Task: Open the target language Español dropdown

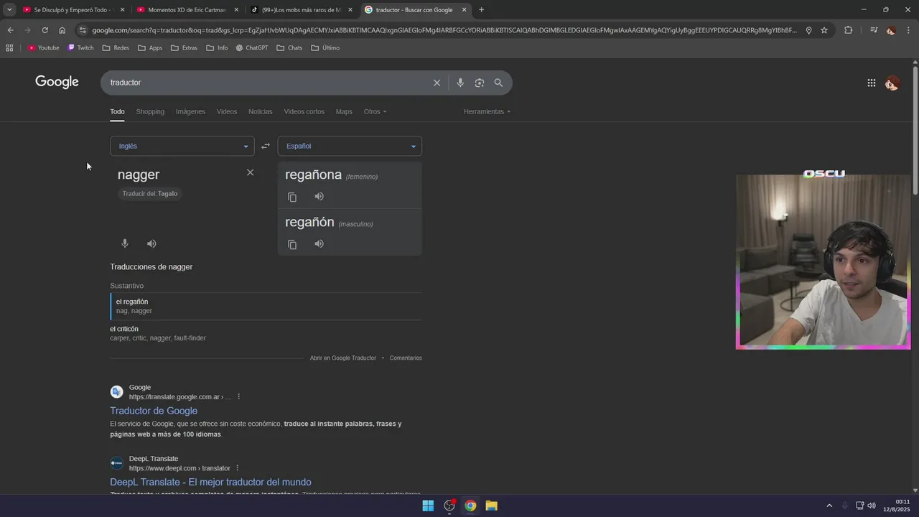Action: (350, 146)
